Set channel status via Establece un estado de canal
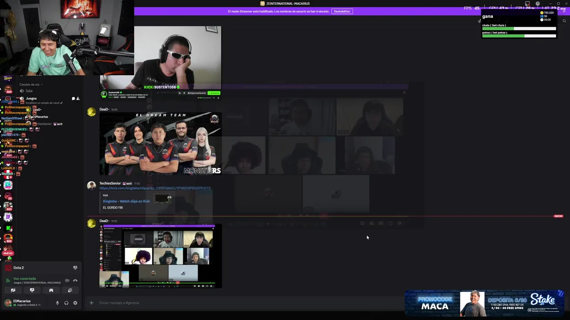570x320 pixels. pyautogui.click(x=44, y=103)
